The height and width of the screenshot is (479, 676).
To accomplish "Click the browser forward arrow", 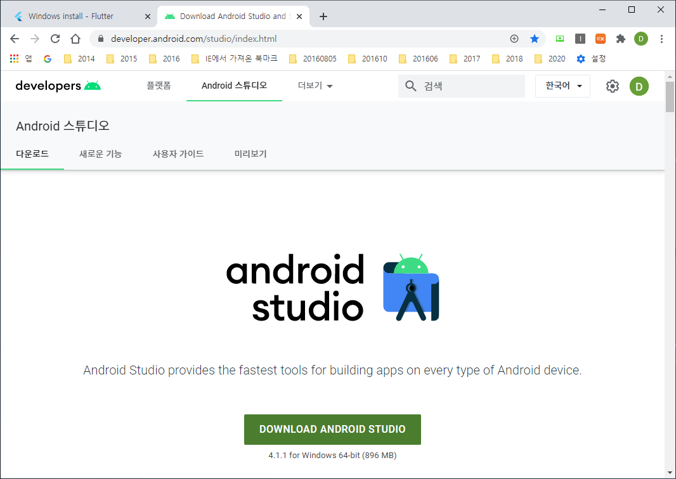I will pyautogui.click(x=35, y=39).
